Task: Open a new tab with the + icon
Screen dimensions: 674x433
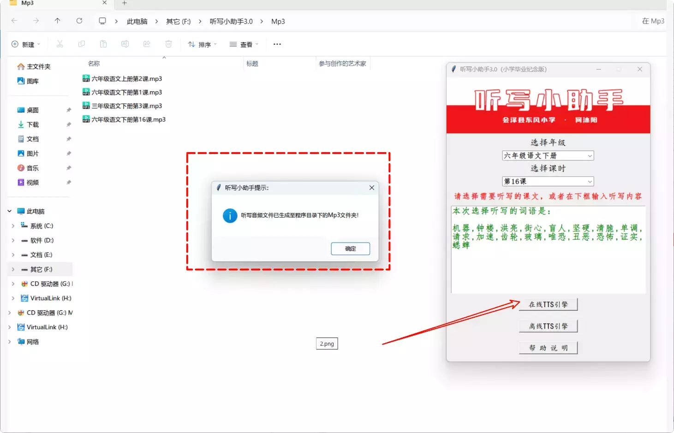Action: coord(123,4)
